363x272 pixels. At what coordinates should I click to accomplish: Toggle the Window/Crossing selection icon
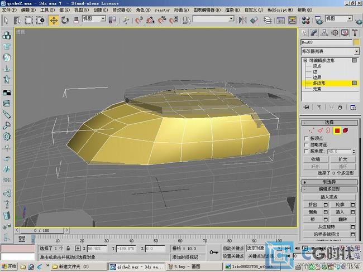point(40,20)
